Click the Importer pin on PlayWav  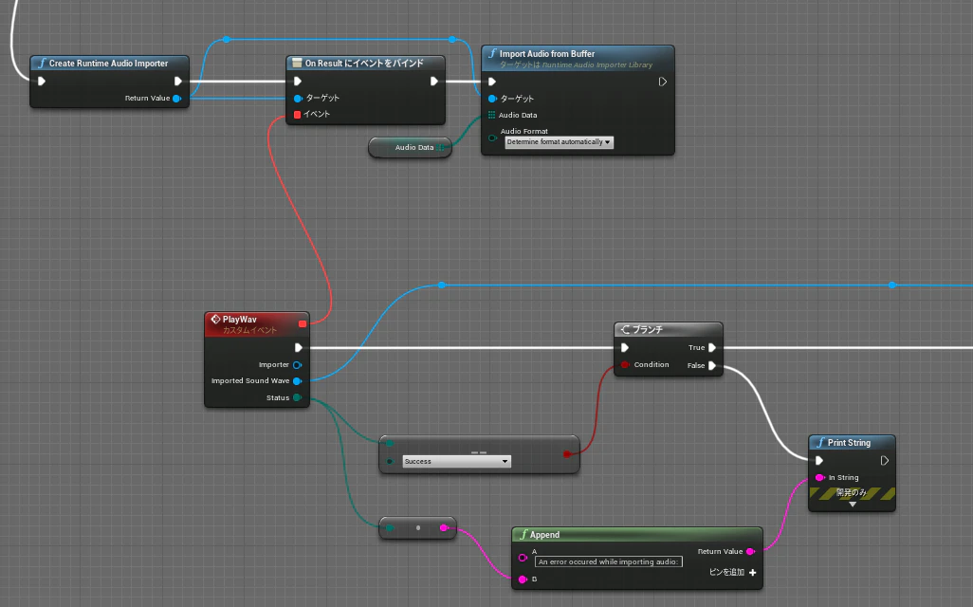click(x=297, y=365)
